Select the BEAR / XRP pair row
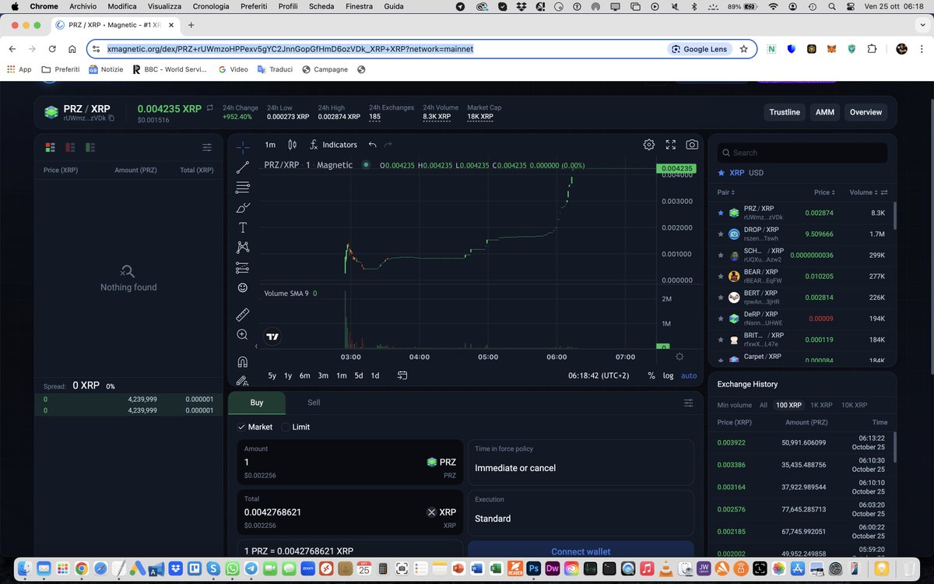The image size is (934, 584). [x=802, y=276]
